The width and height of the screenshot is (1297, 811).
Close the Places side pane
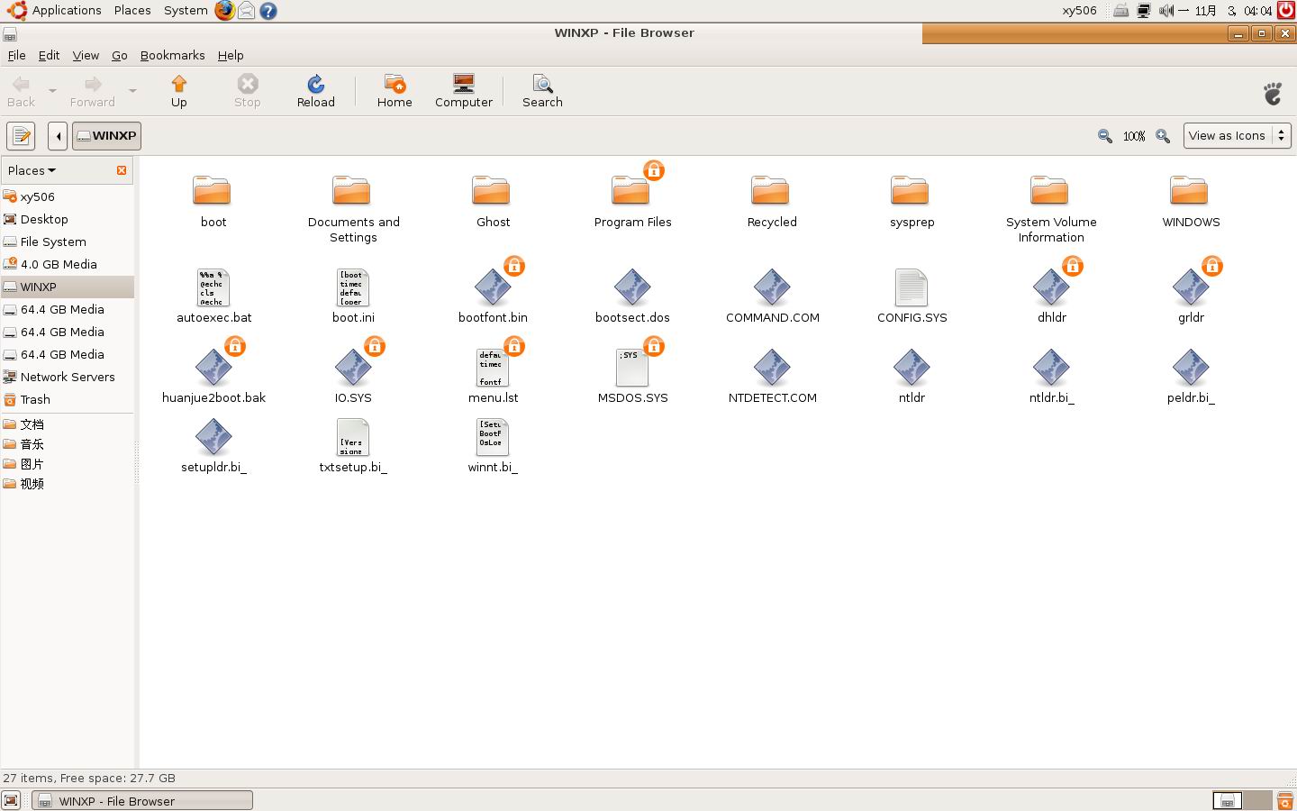coord(122,170)
